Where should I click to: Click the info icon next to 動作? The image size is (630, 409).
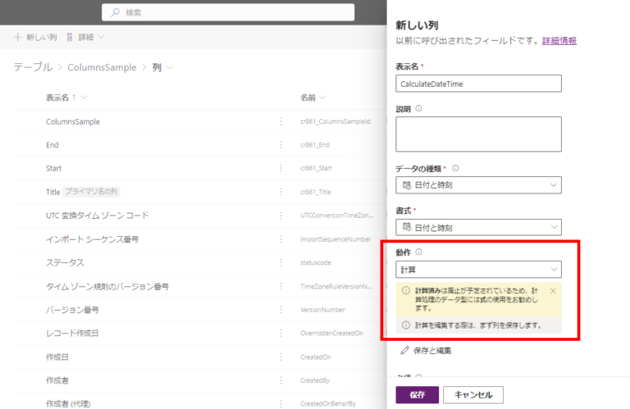pyautogui.click(x=419, y=252)
